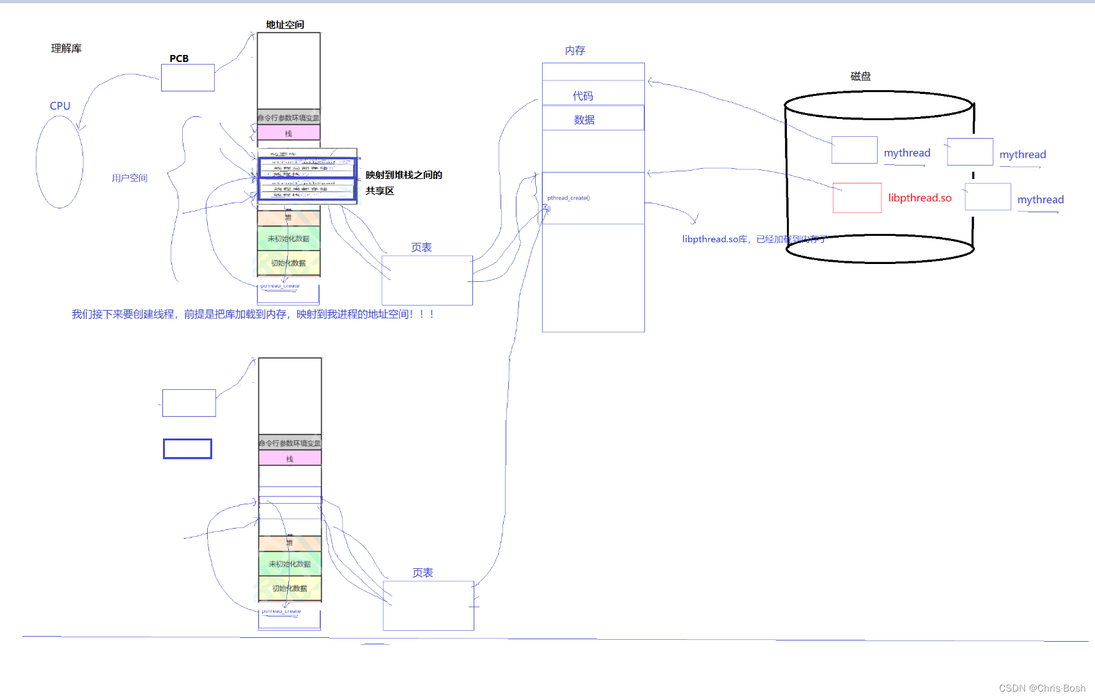The image size is (1095, 698).
Task: Click 未初始化数据 in the lower address space
Action: pos(290,564)
